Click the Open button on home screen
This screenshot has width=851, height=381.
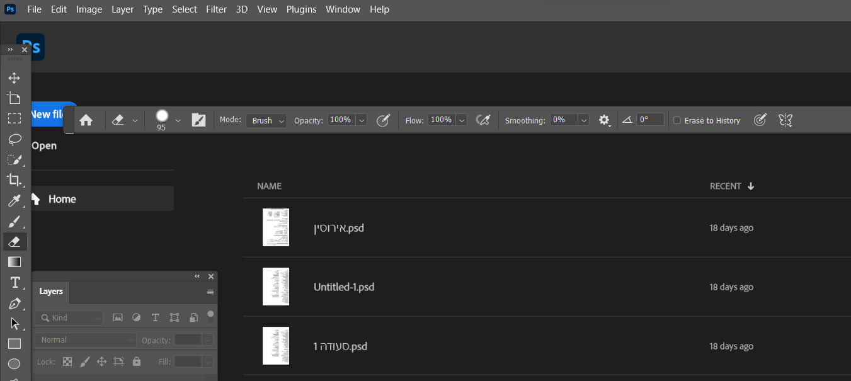(44, 145)
